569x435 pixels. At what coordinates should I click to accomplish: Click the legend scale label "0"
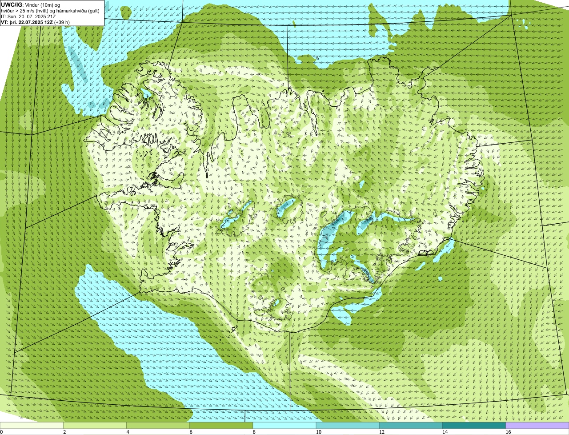[1, 432]
